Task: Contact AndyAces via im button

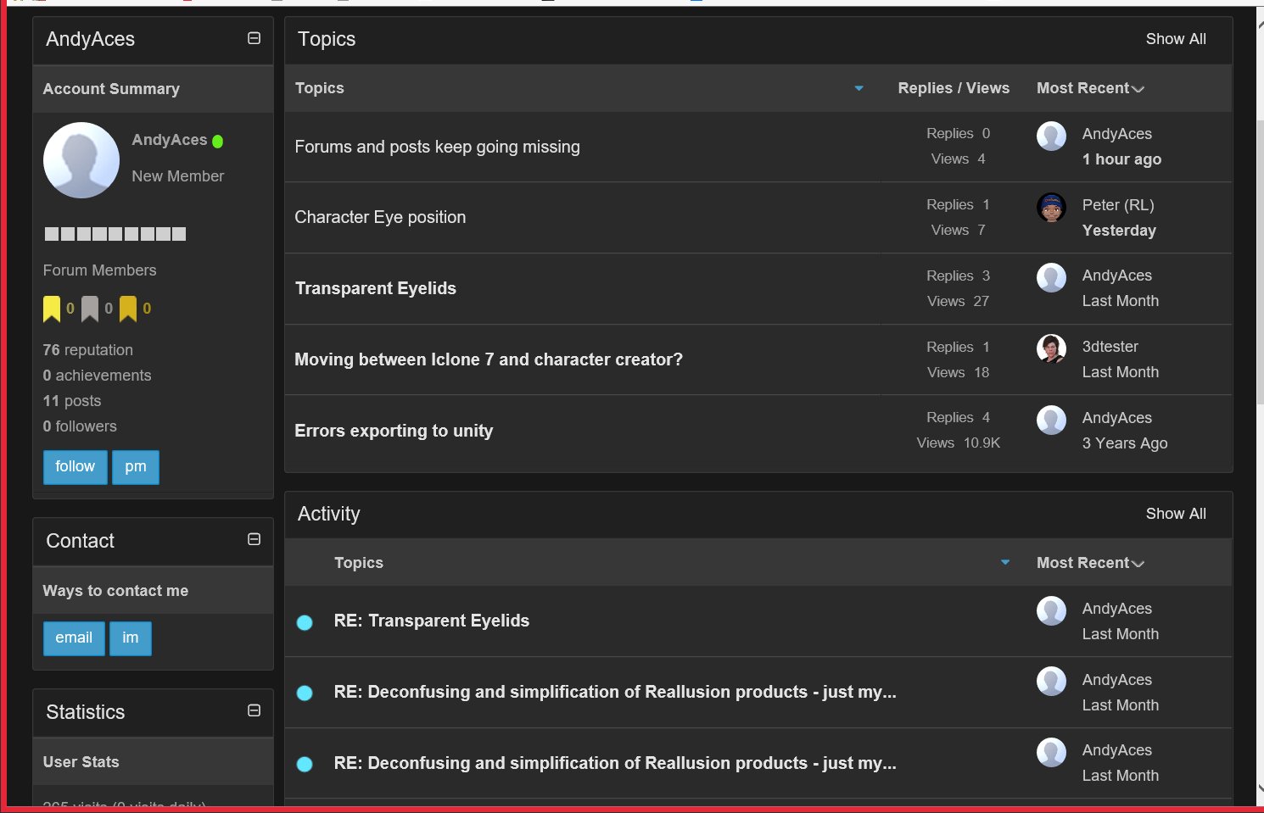Action: 131,638
